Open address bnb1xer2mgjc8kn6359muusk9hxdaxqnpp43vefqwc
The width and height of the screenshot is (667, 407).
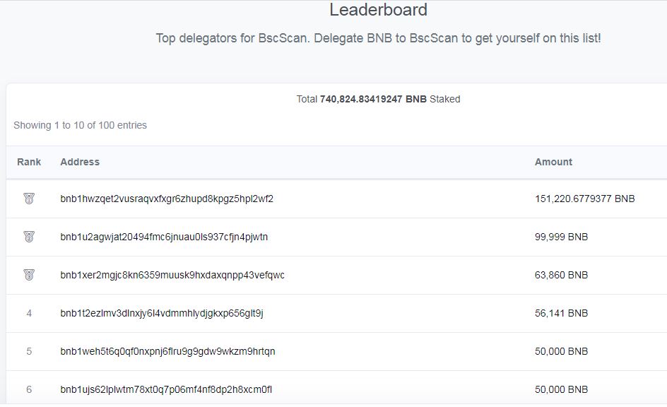pos(172,275)
